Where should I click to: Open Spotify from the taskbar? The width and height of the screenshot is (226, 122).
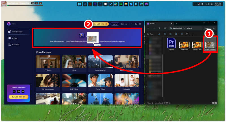click(x=121, y=4)
